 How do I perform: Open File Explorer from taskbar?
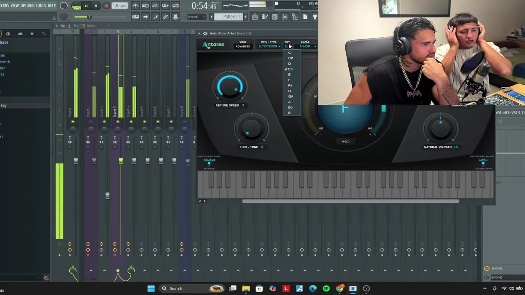click(246, 288)
